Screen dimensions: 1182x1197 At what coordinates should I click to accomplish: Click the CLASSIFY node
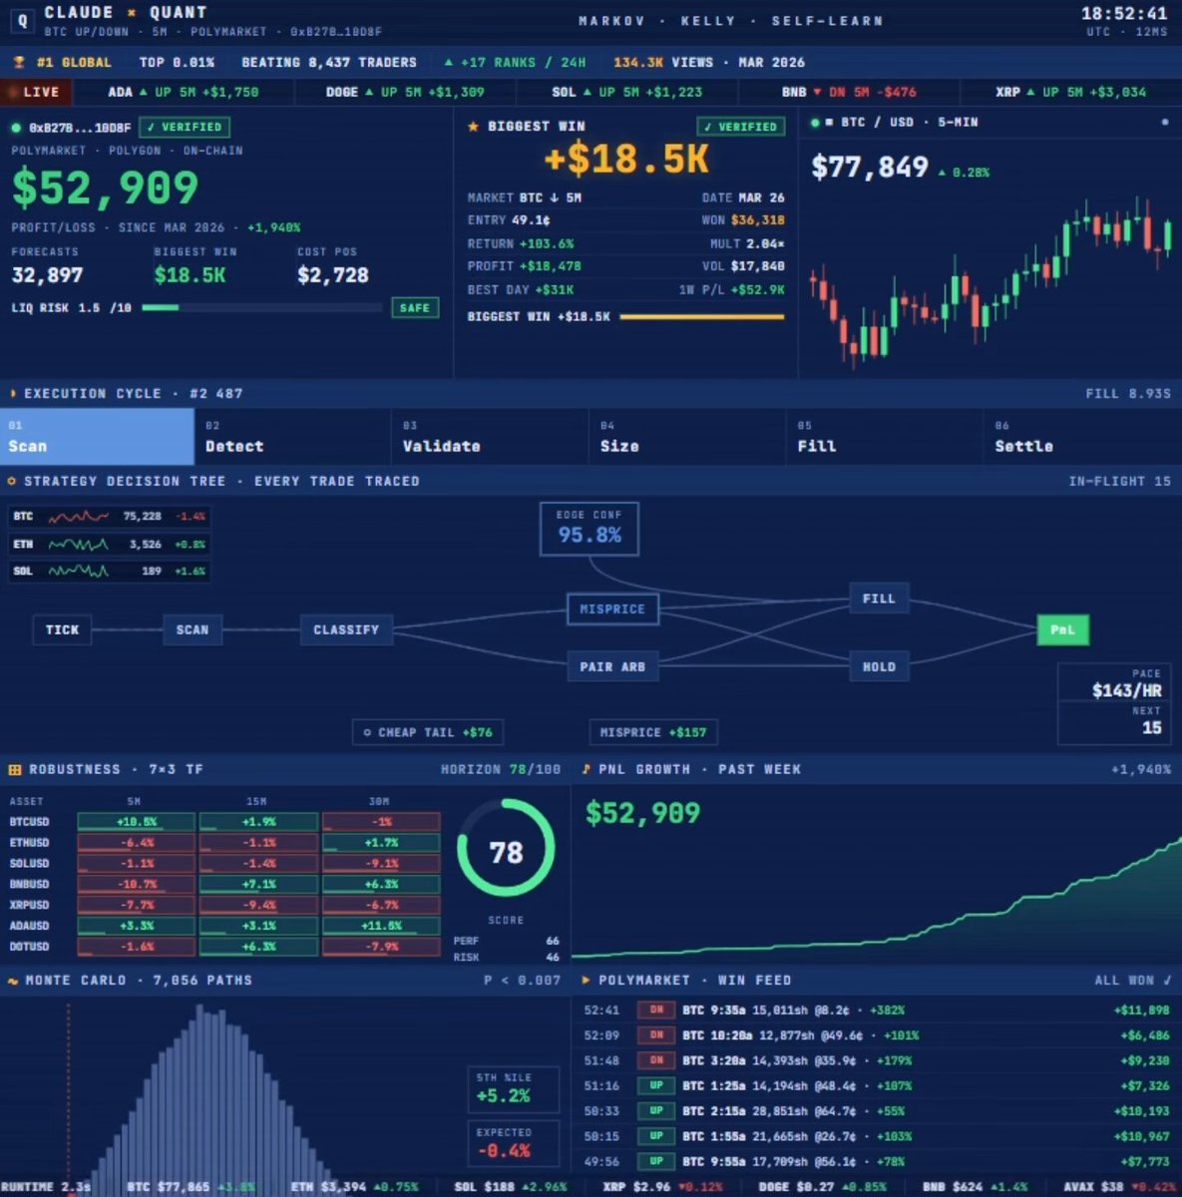tap(346, 629)
